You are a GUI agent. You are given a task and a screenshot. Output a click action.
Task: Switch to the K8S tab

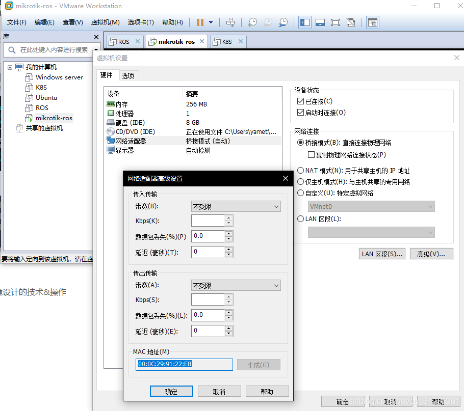click(x=227, y=42)
